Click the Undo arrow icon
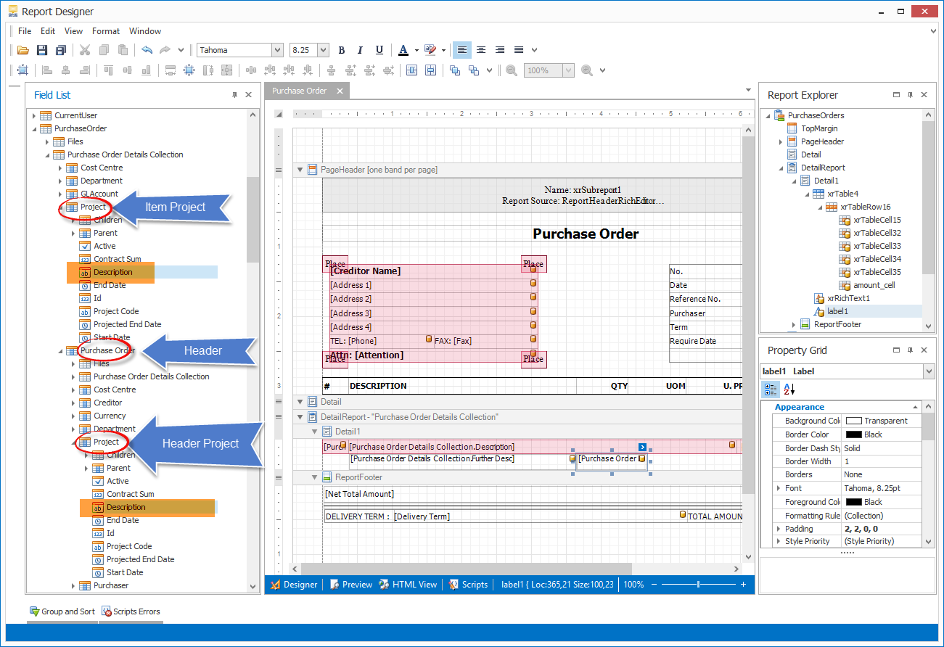This screenshot has width=944, height=647. point(147,50)
